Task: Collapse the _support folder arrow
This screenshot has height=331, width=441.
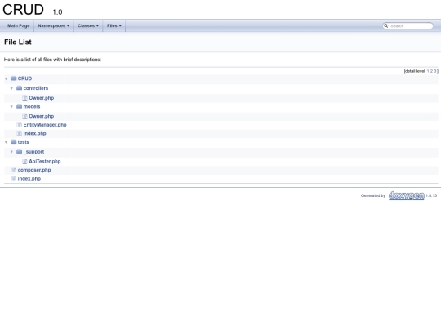Action: (x=11, y=152)
